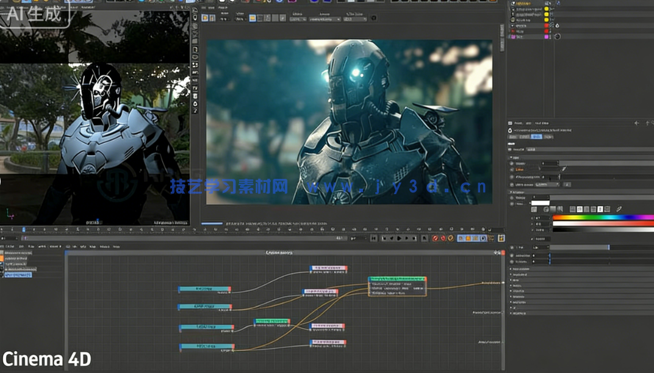Click the material ball icon in the Attributes panel
The height and width of the screenshot is (373, 654).
pyautogui.click(x=510, y=130)
